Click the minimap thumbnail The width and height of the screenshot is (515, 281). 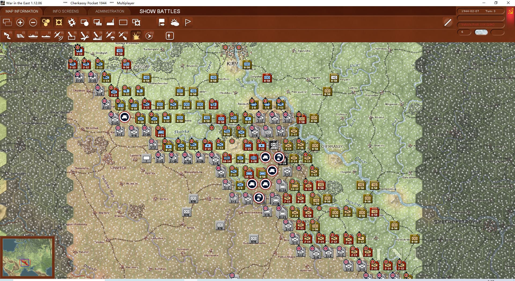click(x=27, y=257)
